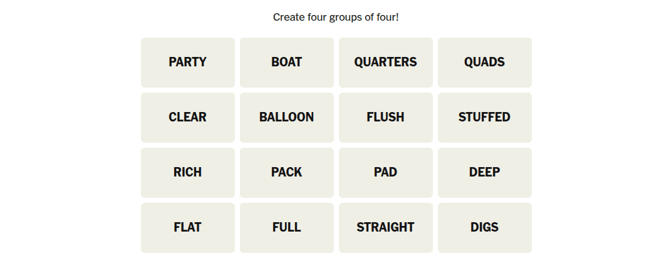Select the CLEAR word tile
This screenshot has width=669, height=261.
(x=187, y=118)
